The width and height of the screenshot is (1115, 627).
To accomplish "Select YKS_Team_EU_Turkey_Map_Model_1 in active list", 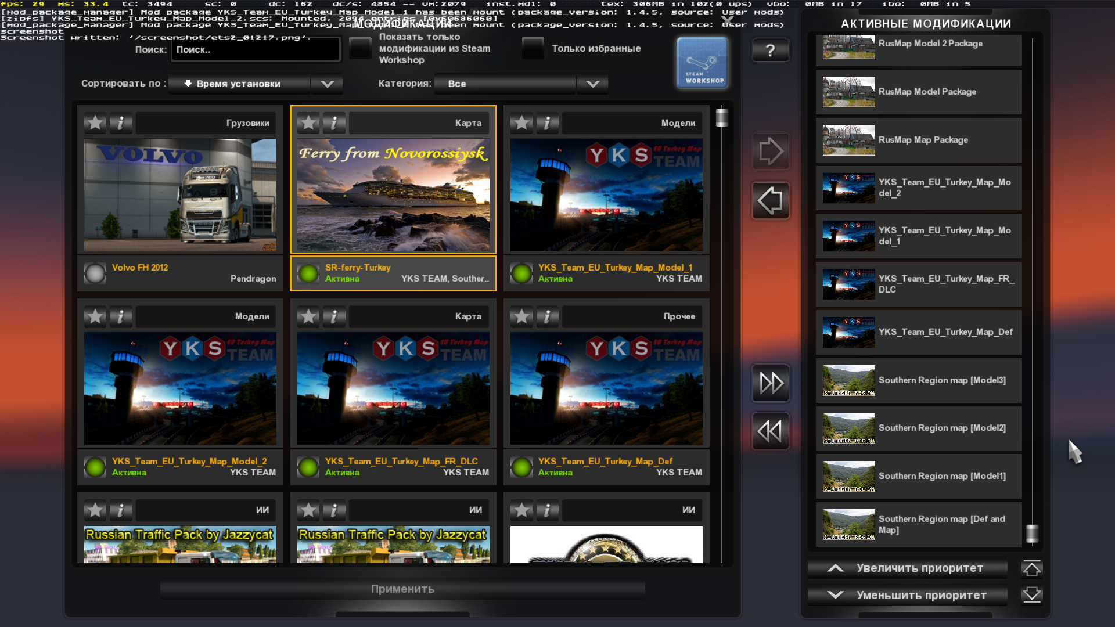I will click(x=919, y=236).
